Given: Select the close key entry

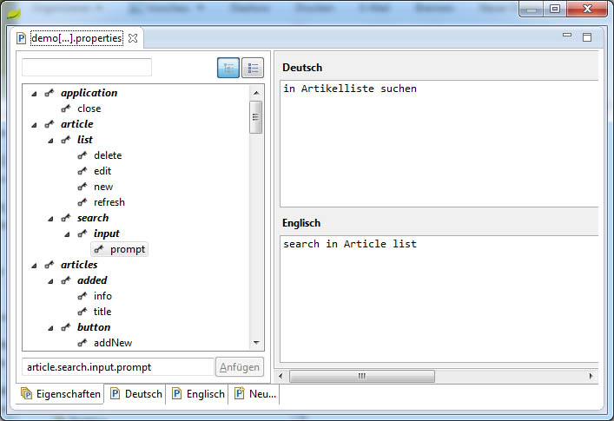Looking at the screenshot, I should point(89,109).
